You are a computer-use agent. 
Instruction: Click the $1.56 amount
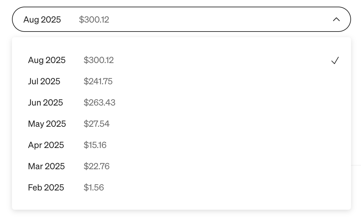[x=94, y=187]
